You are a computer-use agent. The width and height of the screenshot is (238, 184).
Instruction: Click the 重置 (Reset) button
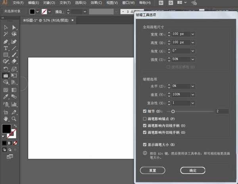(152, 170)
